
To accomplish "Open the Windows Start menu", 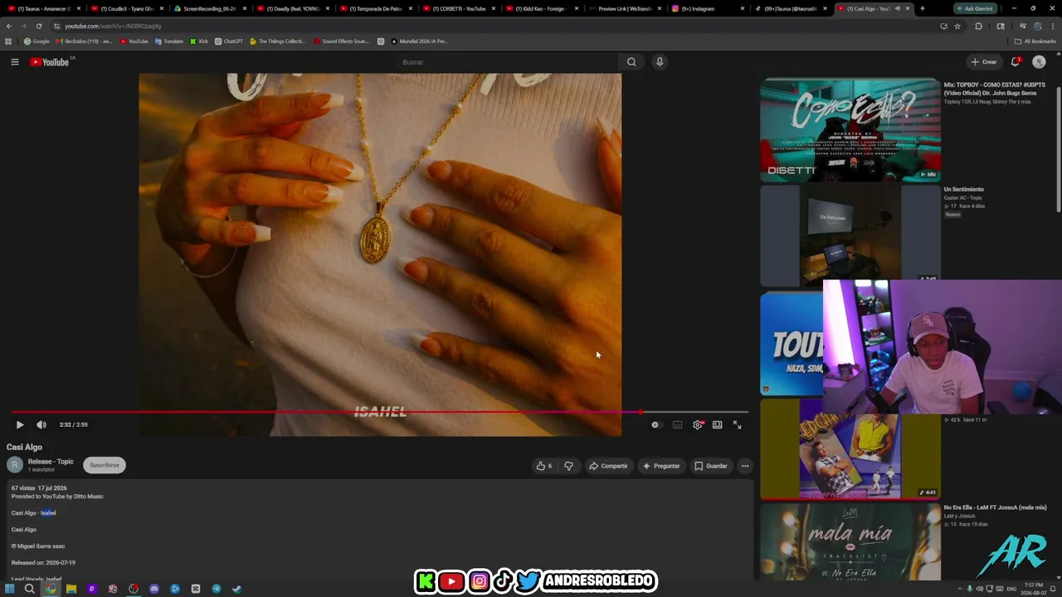I will [x=9, y=589].
